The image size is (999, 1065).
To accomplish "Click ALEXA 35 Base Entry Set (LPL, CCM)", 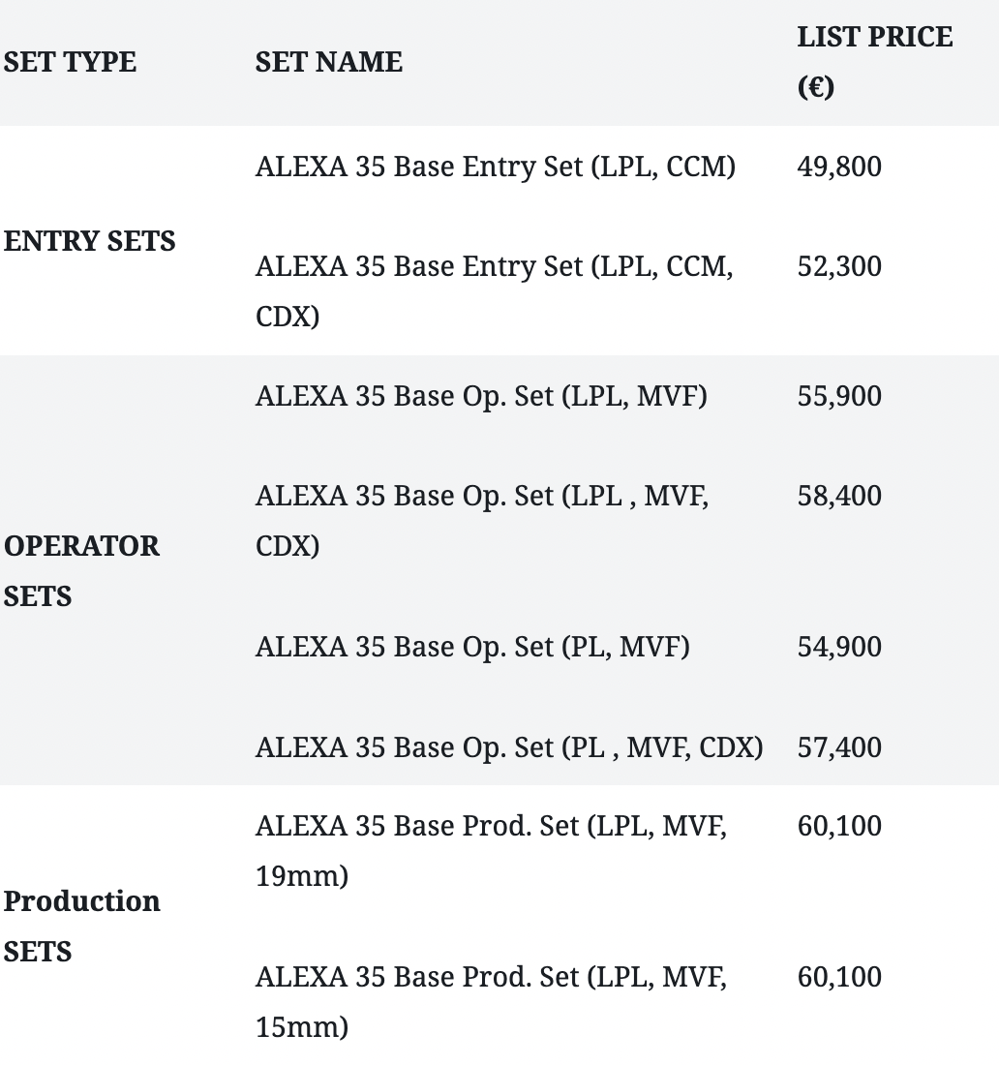I will (495, 167).
